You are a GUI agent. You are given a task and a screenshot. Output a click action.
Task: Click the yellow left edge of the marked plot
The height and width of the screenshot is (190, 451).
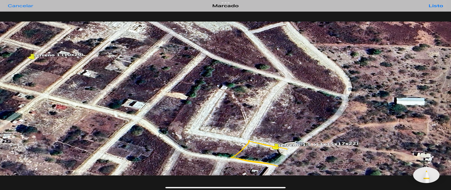[x=240, y=150]
